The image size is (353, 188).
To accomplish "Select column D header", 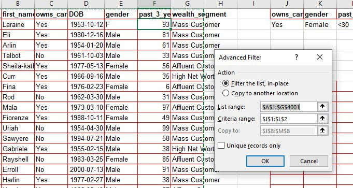I will (86, 4).
